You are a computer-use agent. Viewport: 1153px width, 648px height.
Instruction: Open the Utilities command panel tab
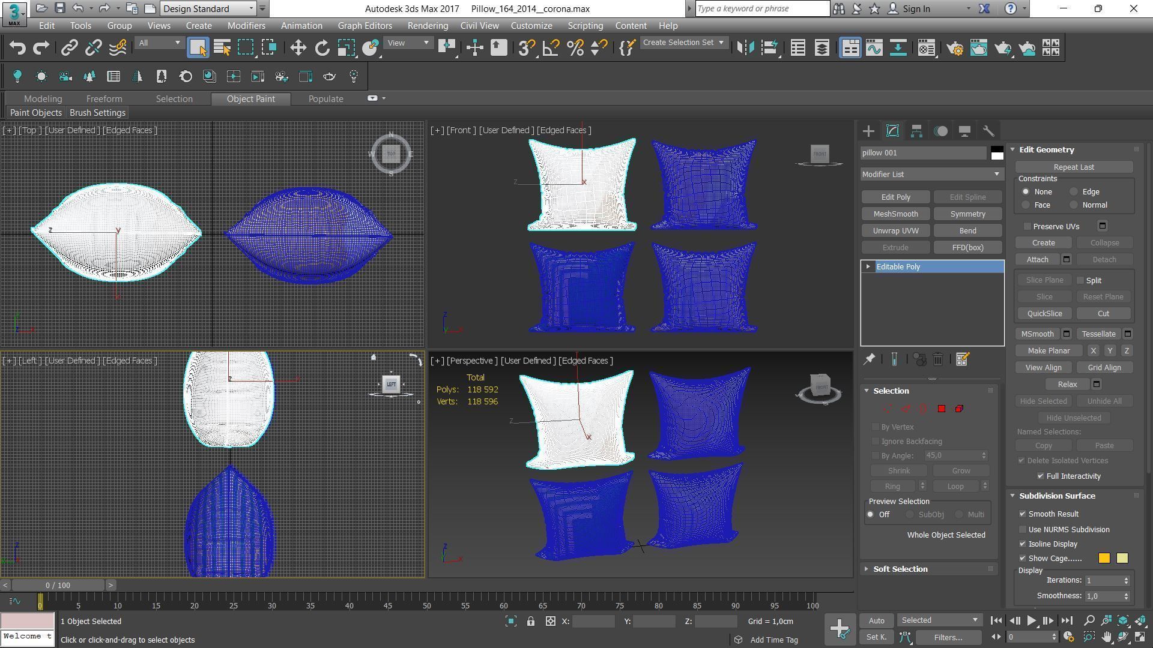988,131
